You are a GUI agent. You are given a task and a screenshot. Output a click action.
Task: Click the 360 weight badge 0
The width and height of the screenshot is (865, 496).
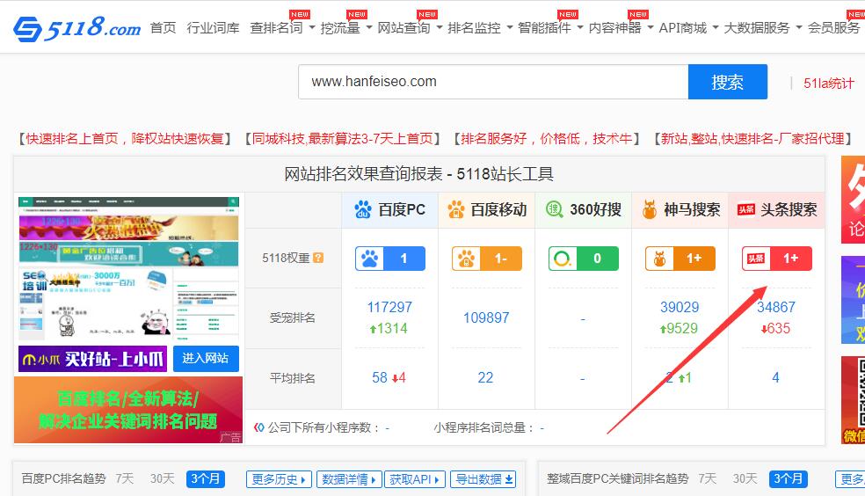[x=584, y=259]
